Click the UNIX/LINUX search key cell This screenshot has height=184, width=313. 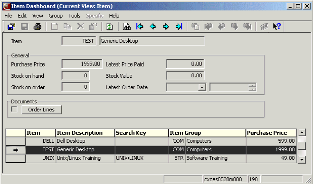(142, 158)
